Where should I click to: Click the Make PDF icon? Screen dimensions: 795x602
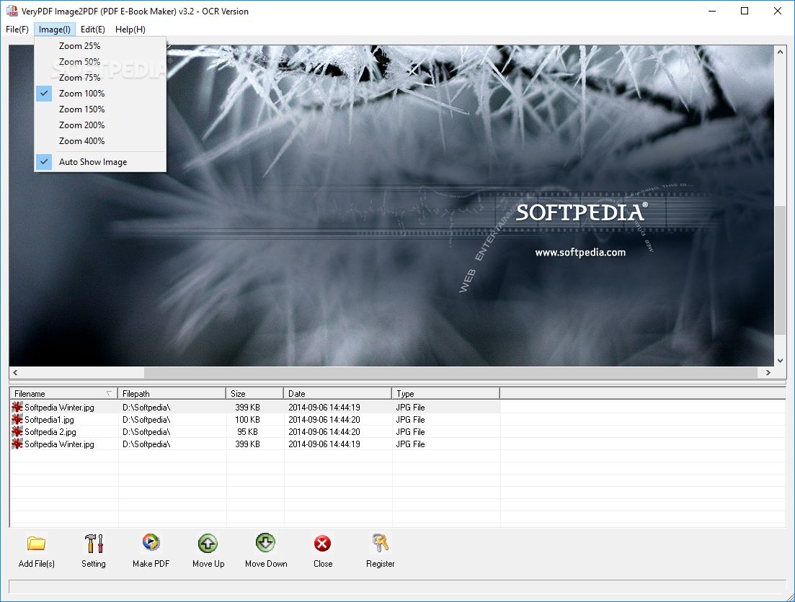pos(151,543)
